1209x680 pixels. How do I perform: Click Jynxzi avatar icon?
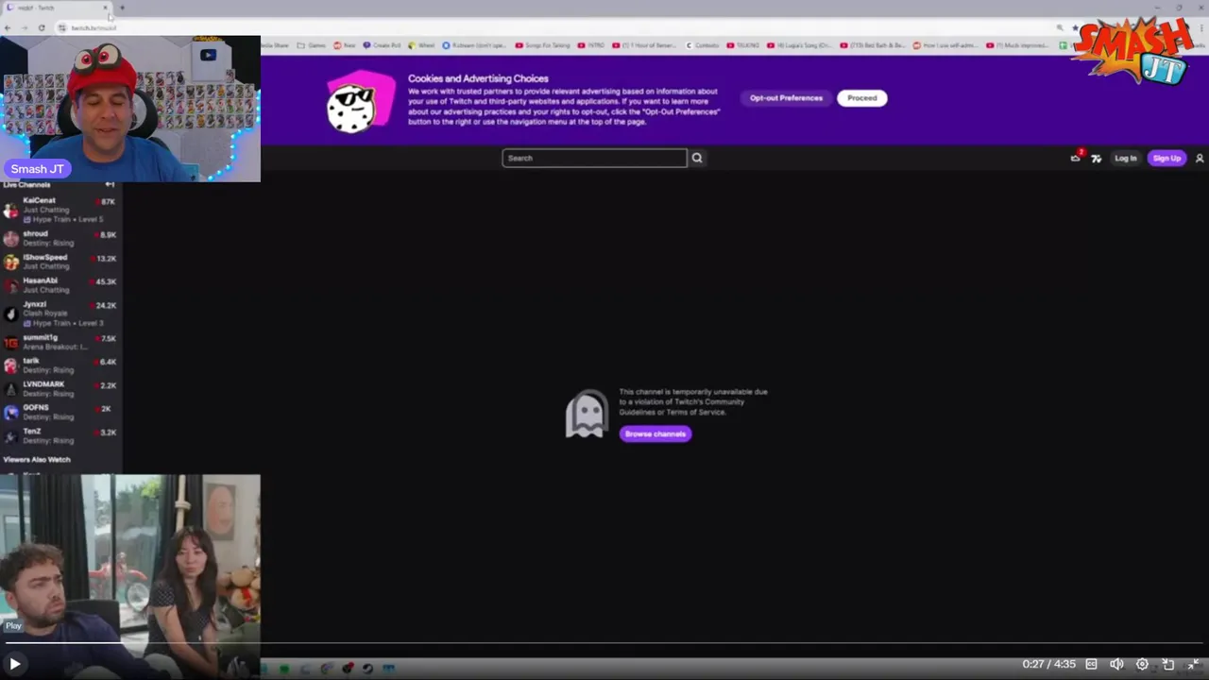11,314
